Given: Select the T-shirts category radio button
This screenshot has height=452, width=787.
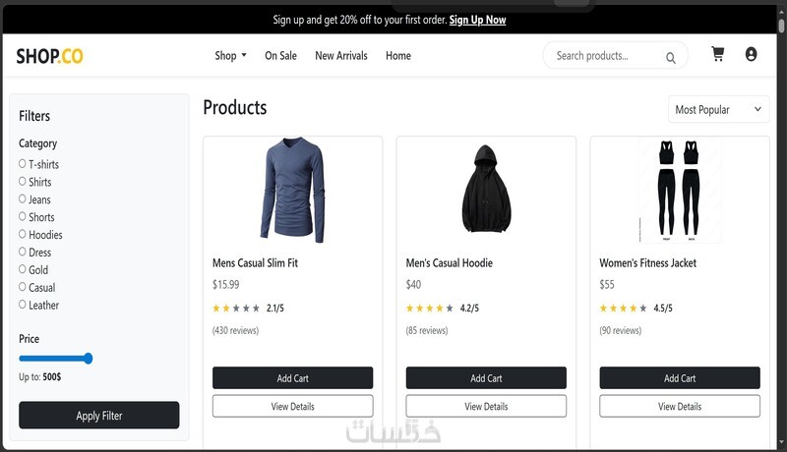Looking at the screenshot, I should pos(23,164).
